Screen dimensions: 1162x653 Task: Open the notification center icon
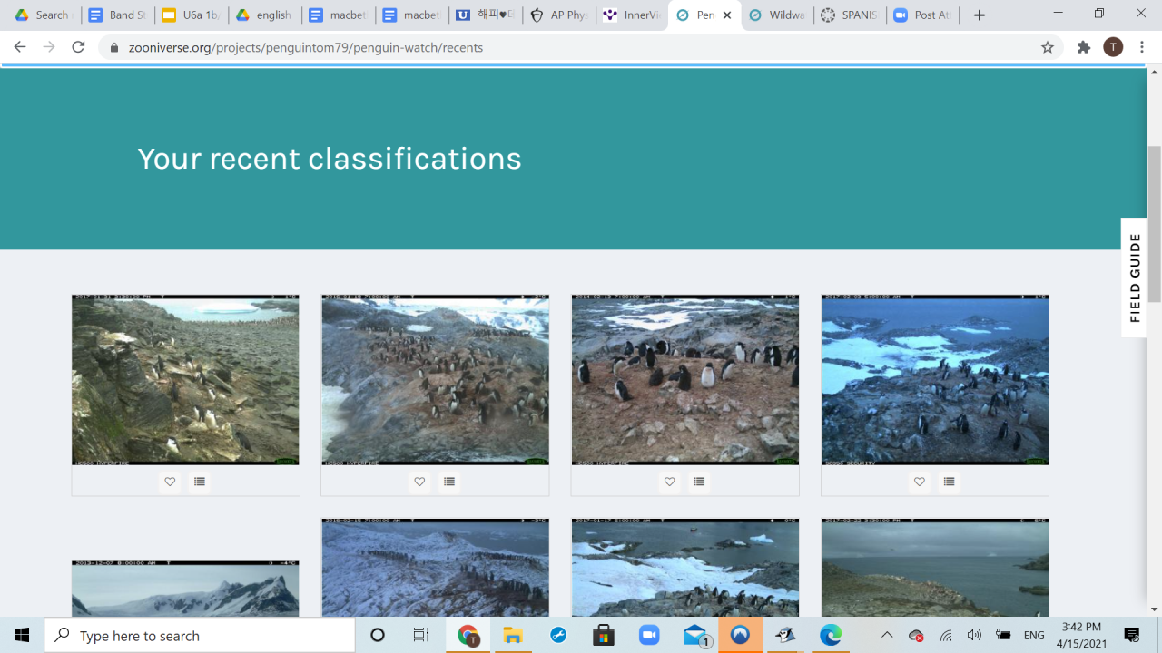[x=1132, y=635]
